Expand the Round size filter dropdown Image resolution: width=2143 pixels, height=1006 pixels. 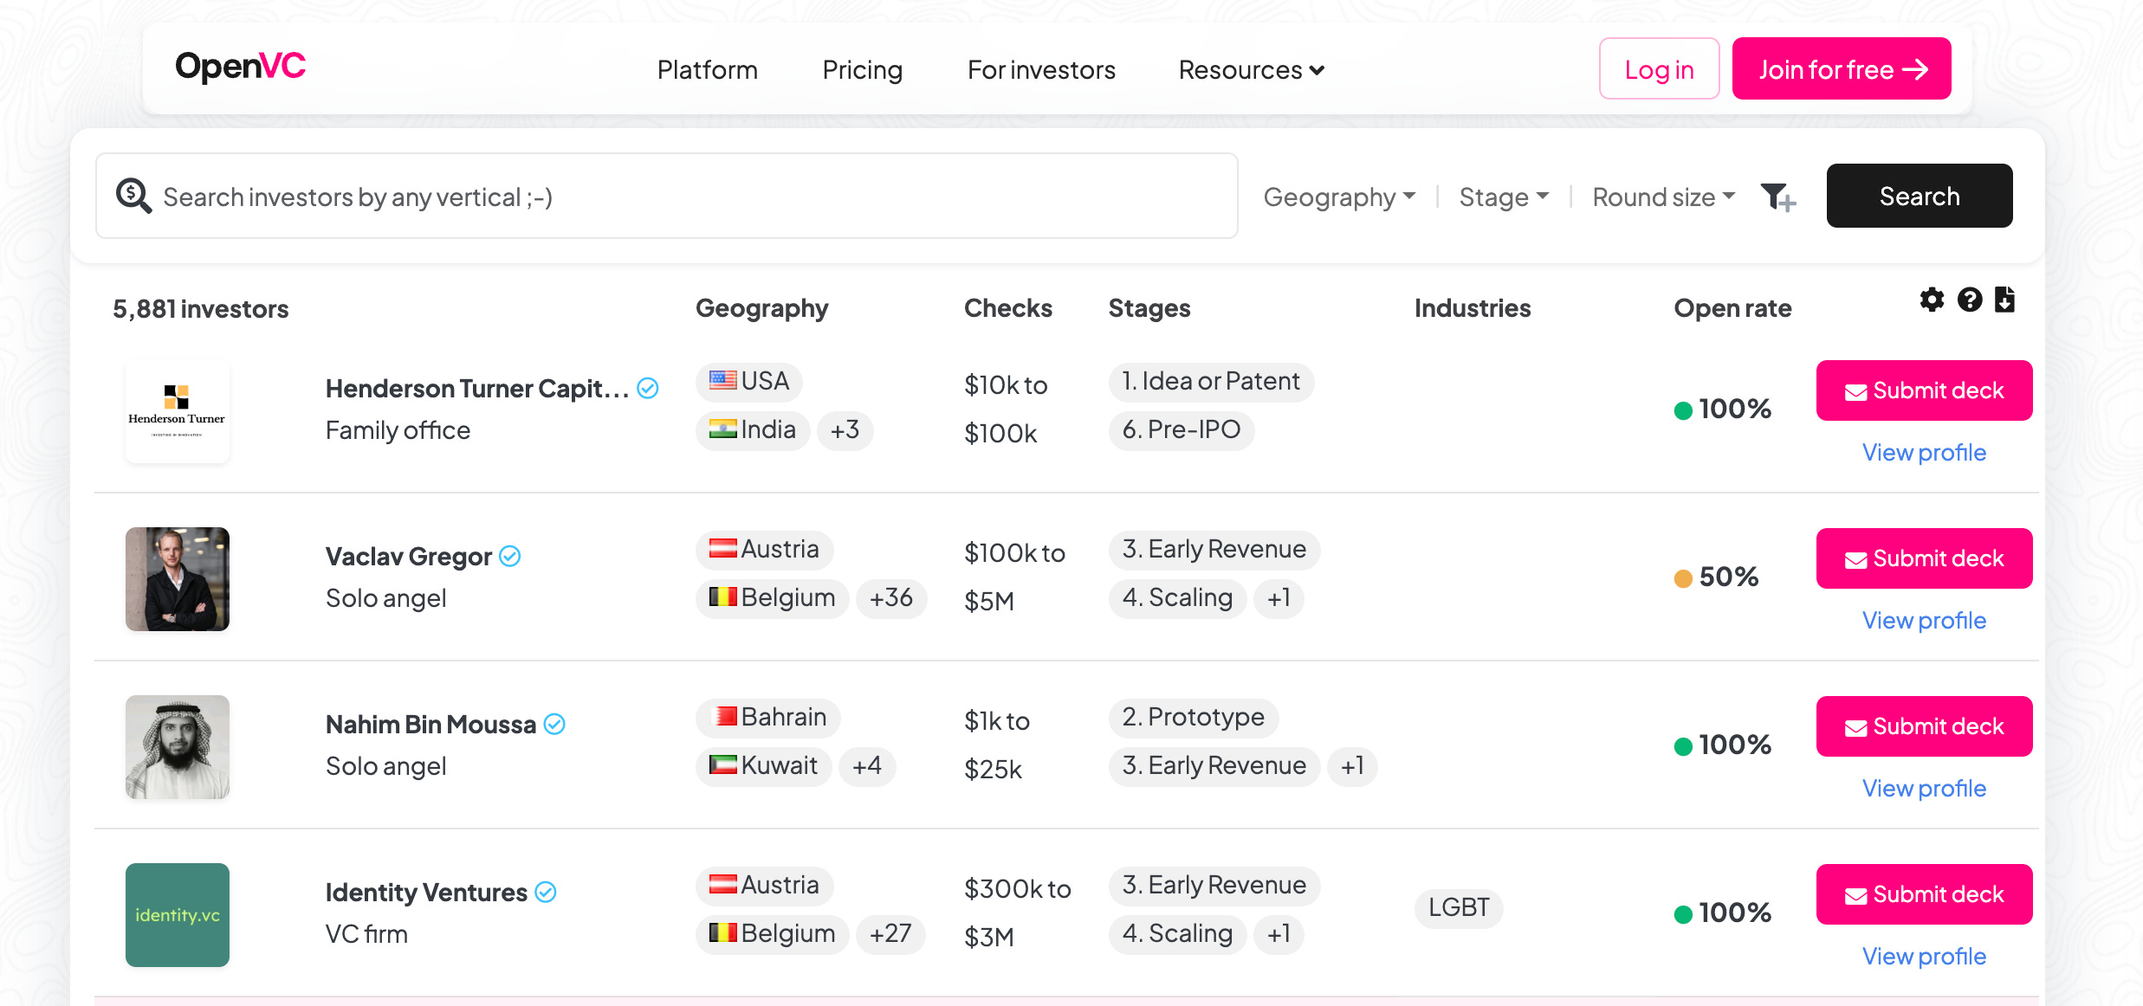point(1664,197)
